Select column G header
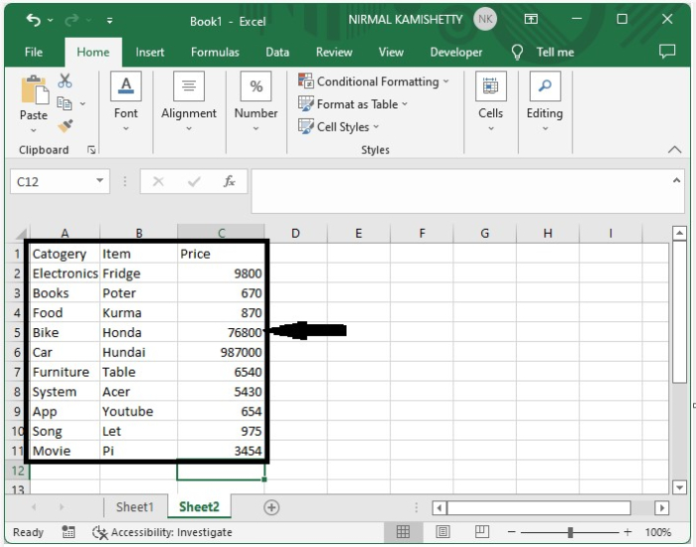The width and height of the screenshot is (696, 547). [x=485, y=234]
